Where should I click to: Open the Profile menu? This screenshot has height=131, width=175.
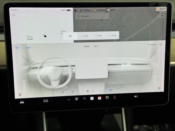tap(85, 10)
